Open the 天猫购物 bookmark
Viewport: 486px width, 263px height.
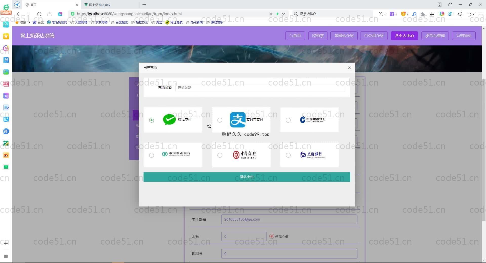point(79,22)
